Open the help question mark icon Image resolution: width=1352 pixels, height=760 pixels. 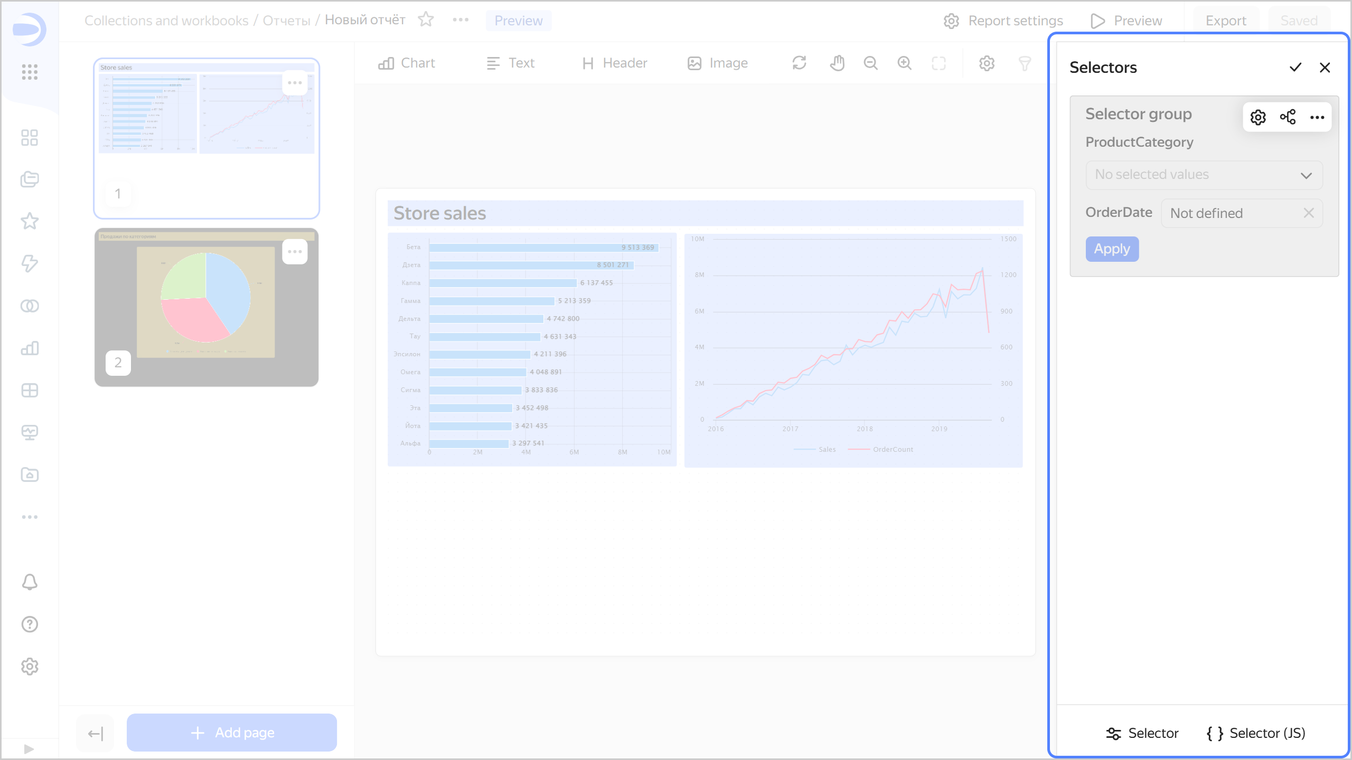click(30, 624)
